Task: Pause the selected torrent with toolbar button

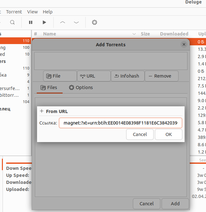Action: [x=31, y=22]
